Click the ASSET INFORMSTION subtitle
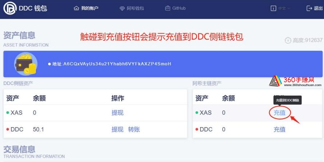Screen dimensions: 324x162 click(x=26, y=45)
